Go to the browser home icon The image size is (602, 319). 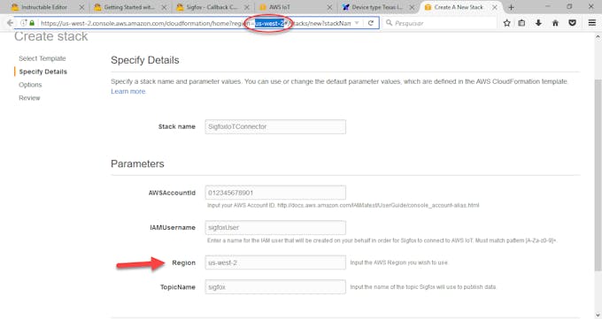click(x=555, y=23)
